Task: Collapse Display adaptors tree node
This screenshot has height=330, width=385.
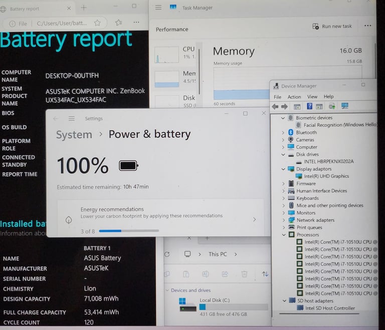Action: click(283, 169)
